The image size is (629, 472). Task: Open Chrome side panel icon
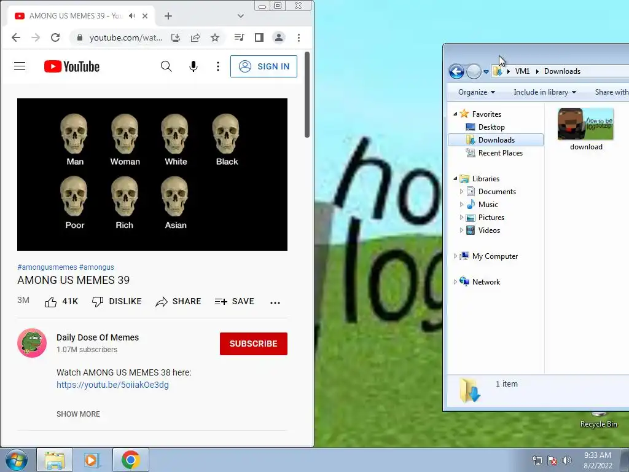259,37
